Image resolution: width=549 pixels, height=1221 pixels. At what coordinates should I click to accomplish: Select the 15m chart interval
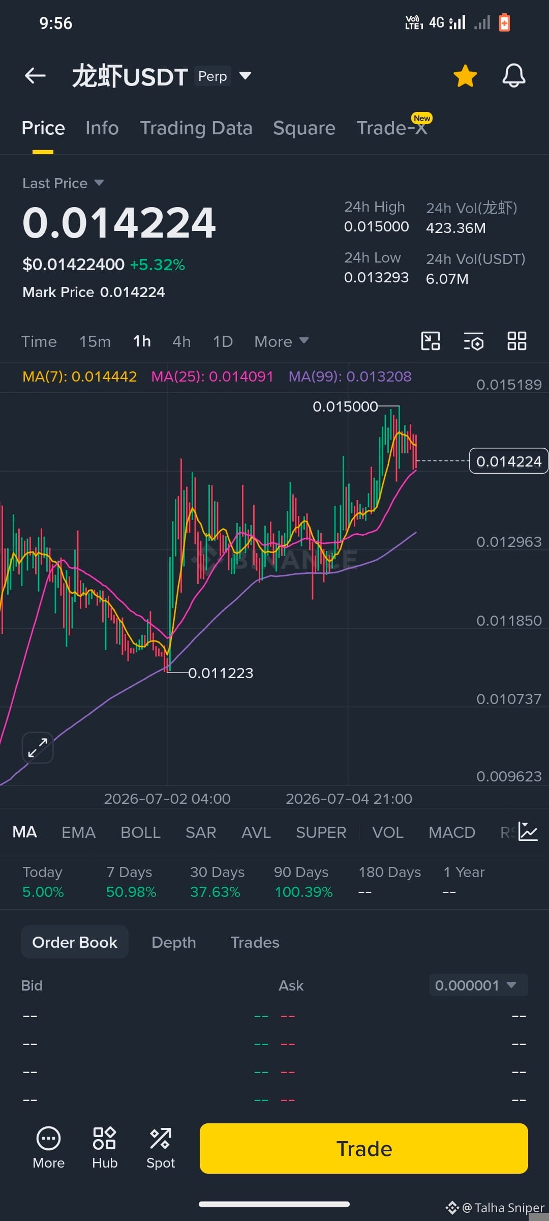[95, 341]
